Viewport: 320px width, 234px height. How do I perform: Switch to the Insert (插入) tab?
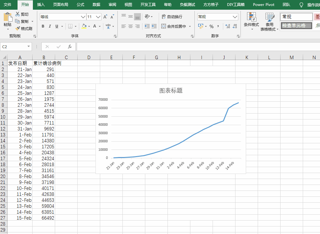(41, 5)
